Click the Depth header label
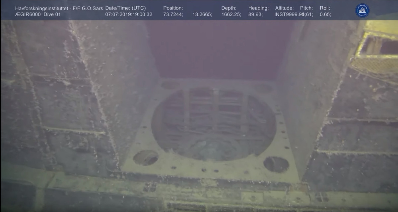Image resolution: width=398 pixels, height=212 pixels. tap(229, 8)
